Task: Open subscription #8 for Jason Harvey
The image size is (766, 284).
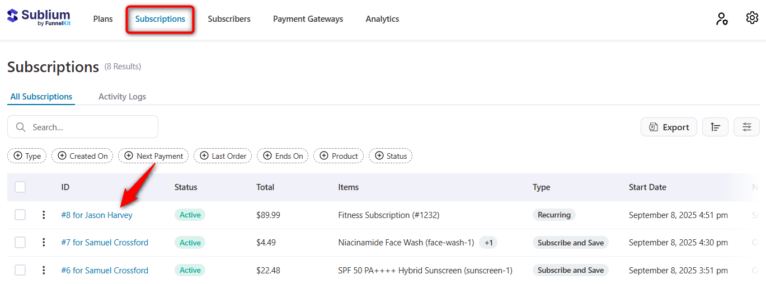Action: pyautogui.click(x=97, y=215)
